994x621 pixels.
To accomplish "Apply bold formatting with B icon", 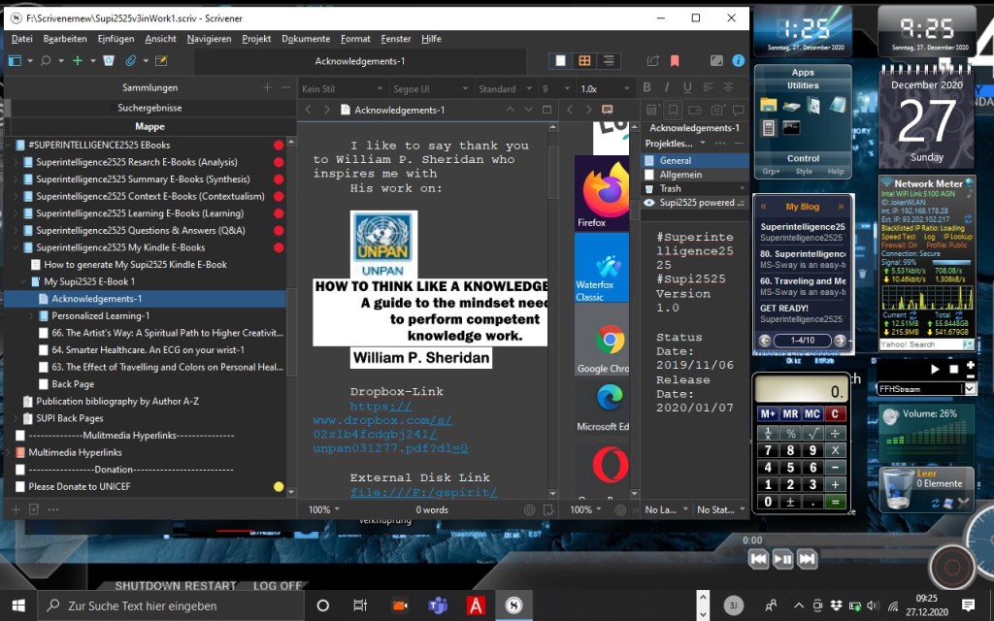I will pos(648,88).
